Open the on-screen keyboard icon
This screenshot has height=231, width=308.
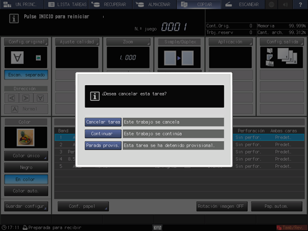click(157, 227)
